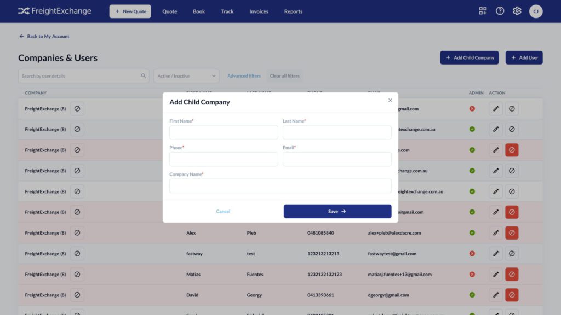
Task: Click red deactivate icon for David Georgy
Action: tap(512, 295)
